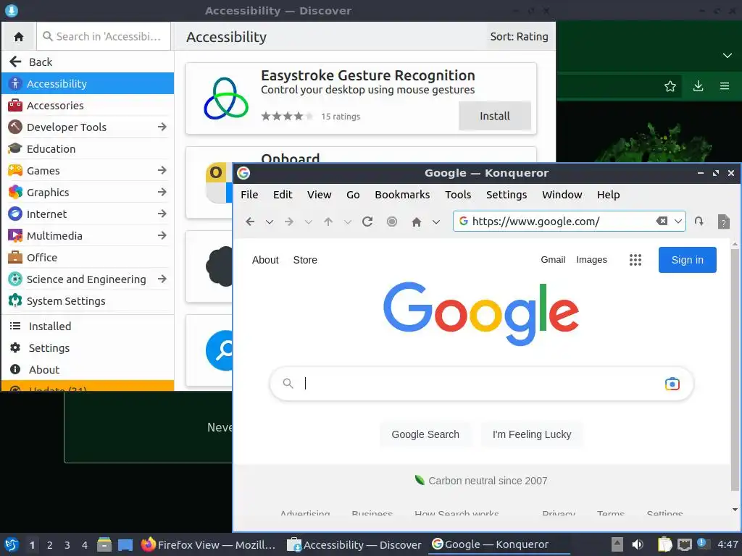
Task: Open downloads icon in Firefox window
Action: [x=698, y=86]
